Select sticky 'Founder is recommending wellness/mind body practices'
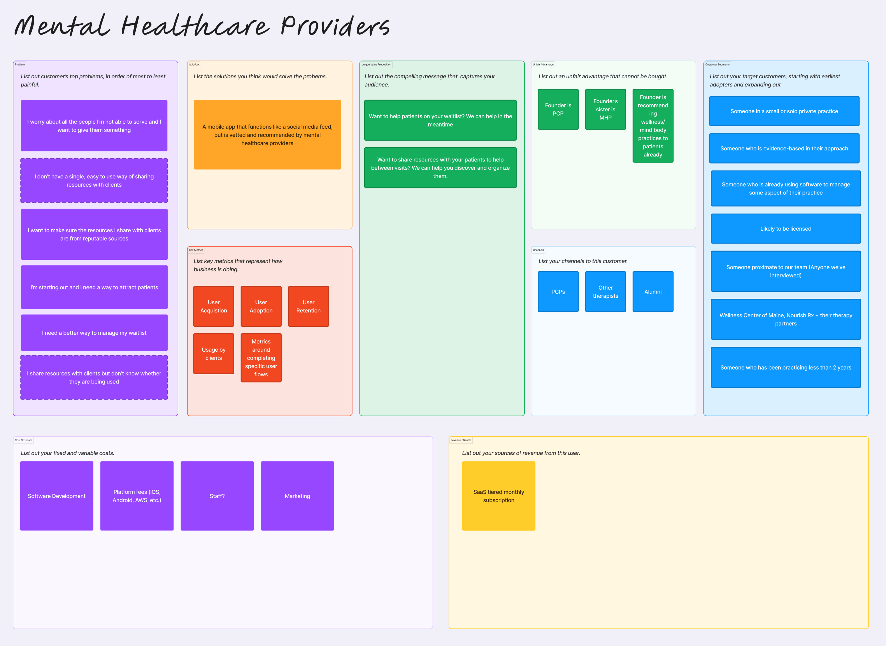This screenshot has height=646, width=886. coord(653,126)
